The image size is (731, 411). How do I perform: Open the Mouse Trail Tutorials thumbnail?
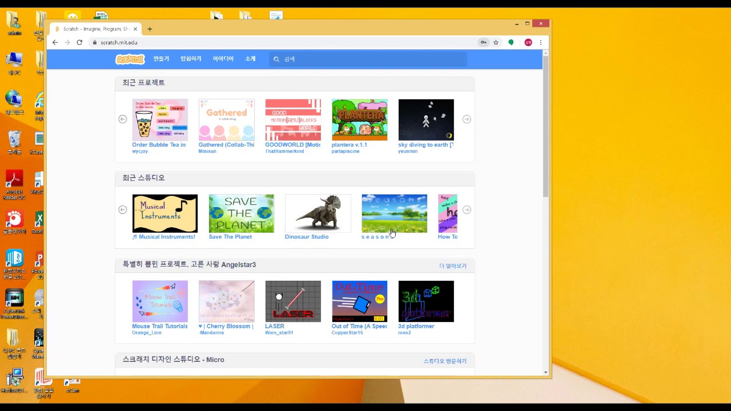[x=160, y=301]
